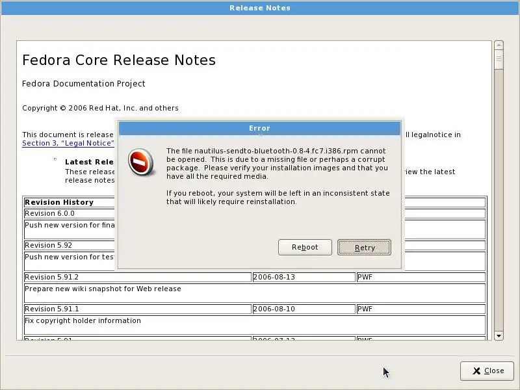520x390 pixels.
Task: Click the red error stop icon
Action: 140,162
